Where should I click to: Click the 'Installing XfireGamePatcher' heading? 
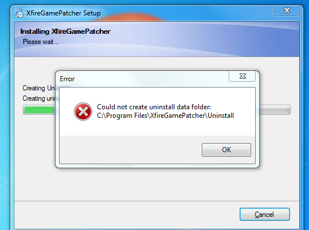65,31
